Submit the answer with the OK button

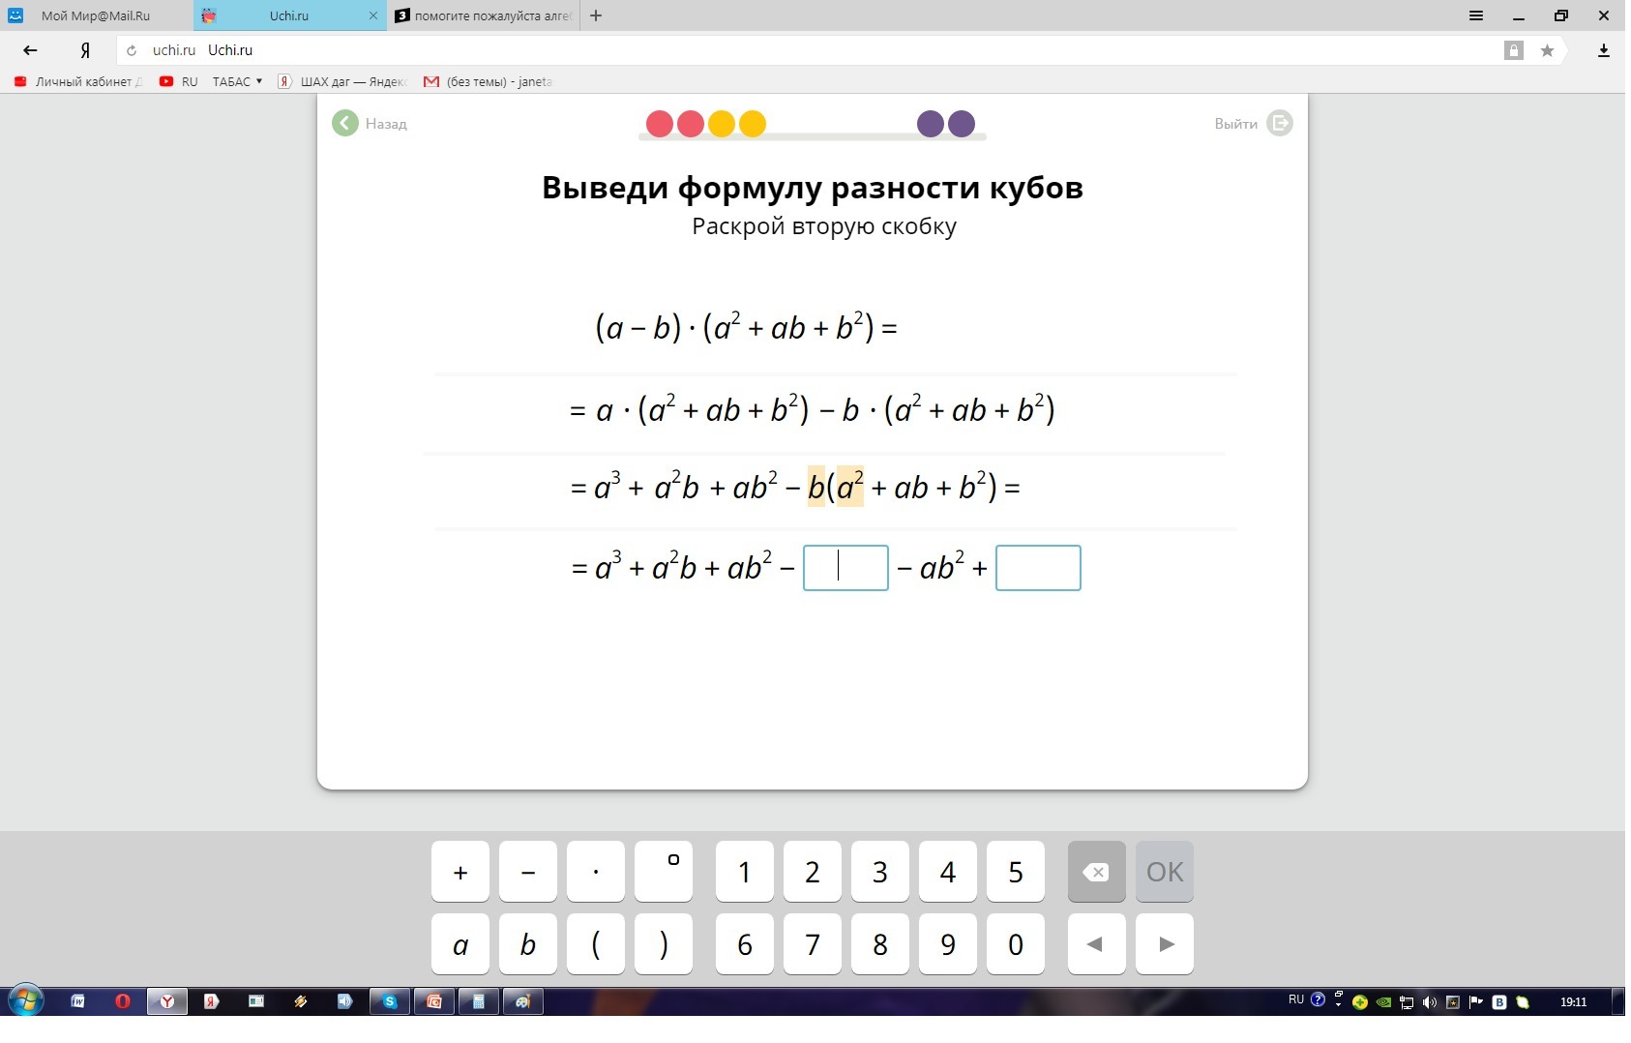(1165, 872)
